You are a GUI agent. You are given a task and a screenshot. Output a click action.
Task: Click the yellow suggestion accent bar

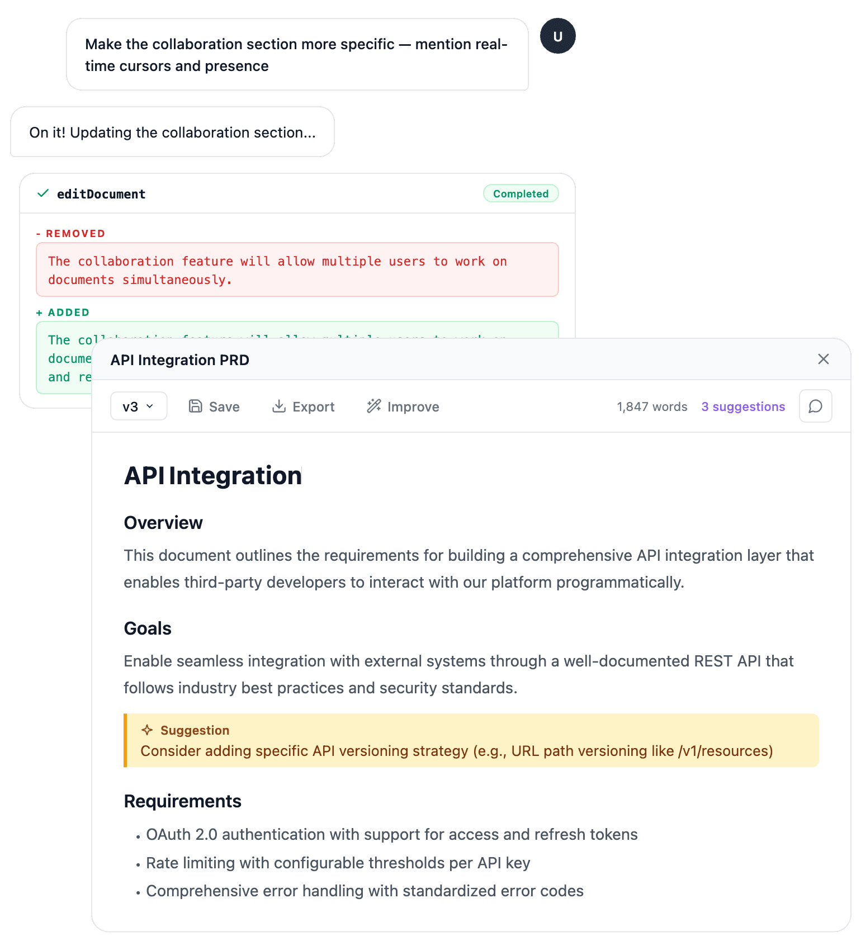pyautogui.click(x=126, y=740)
